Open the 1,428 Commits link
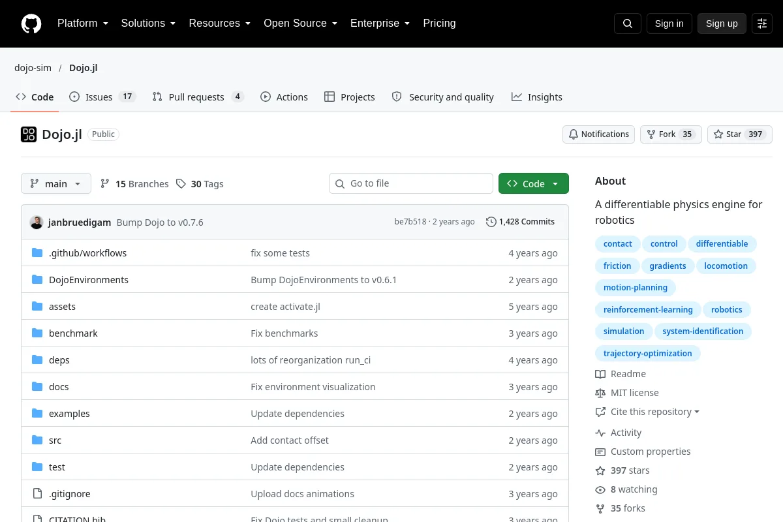The image size is (783, 522). (521, 222)
